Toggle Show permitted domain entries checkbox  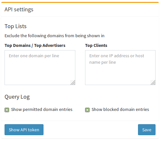tap(7, 110)
